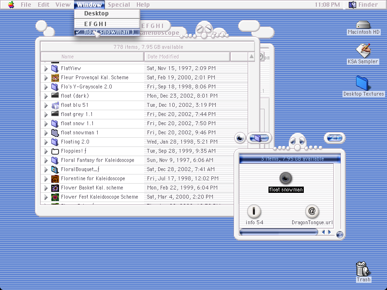This screenshot has height=290, width=387.
Task: Click Floral Fantasy for Kaleidoscope folder icon
Action: [x=55, y=160]
